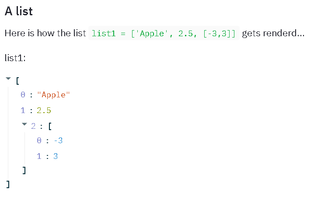Select the "Apple" string value
The image size is (314, 203).
pyautogui.click(x=54, y=95)
